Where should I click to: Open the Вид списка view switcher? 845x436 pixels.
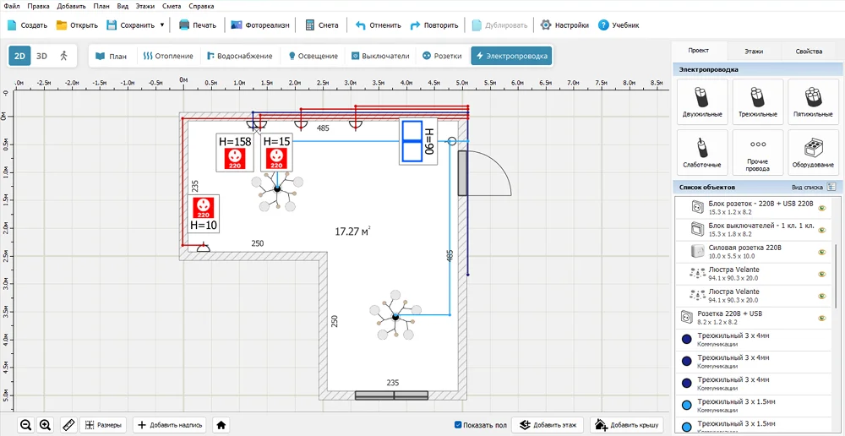pos(830,187)
